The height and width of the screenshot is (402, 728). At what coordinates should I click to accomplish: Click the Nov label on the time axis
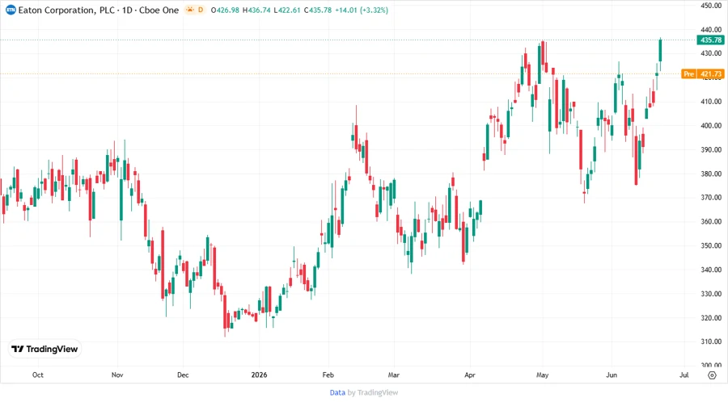point(117,375)
